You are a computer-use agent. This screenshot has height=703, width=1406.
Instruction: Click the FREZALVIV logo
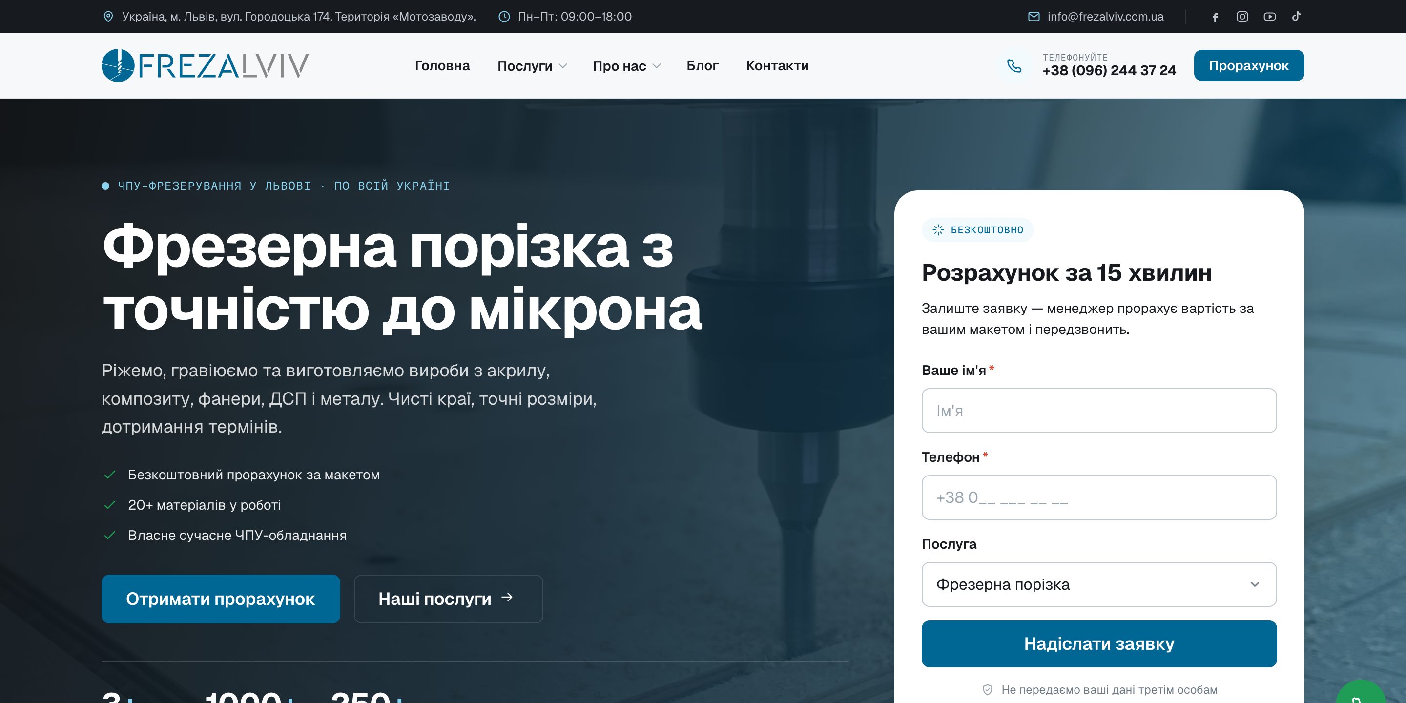(x=205, y=65)
